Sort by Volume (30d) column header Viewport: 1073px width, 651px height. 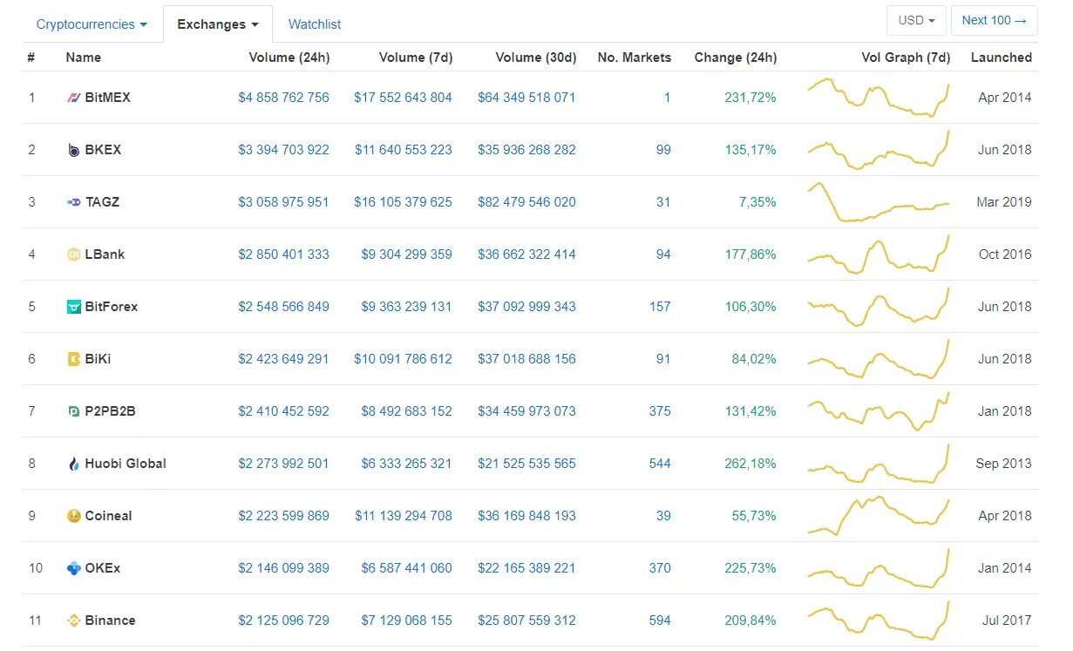[536, 58]
